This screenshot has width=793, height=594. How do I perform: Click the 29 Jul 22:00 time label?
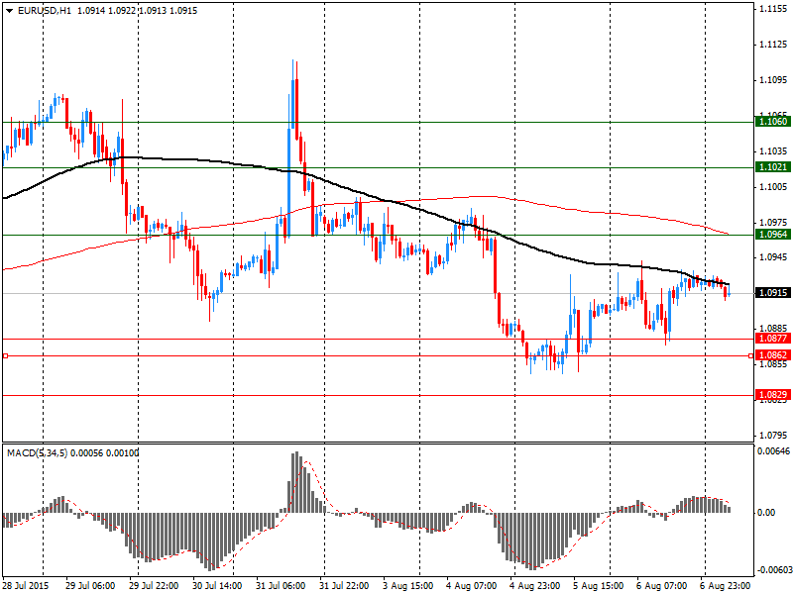pos(154,586)
